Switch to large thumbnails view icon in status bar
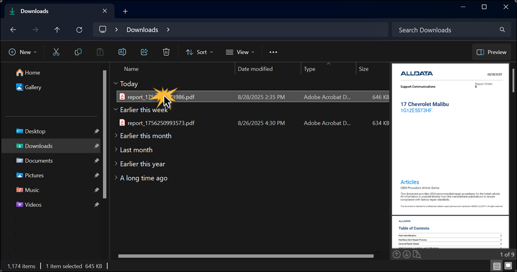Viewport: 517px width, 272px height. tap(508, 266)
